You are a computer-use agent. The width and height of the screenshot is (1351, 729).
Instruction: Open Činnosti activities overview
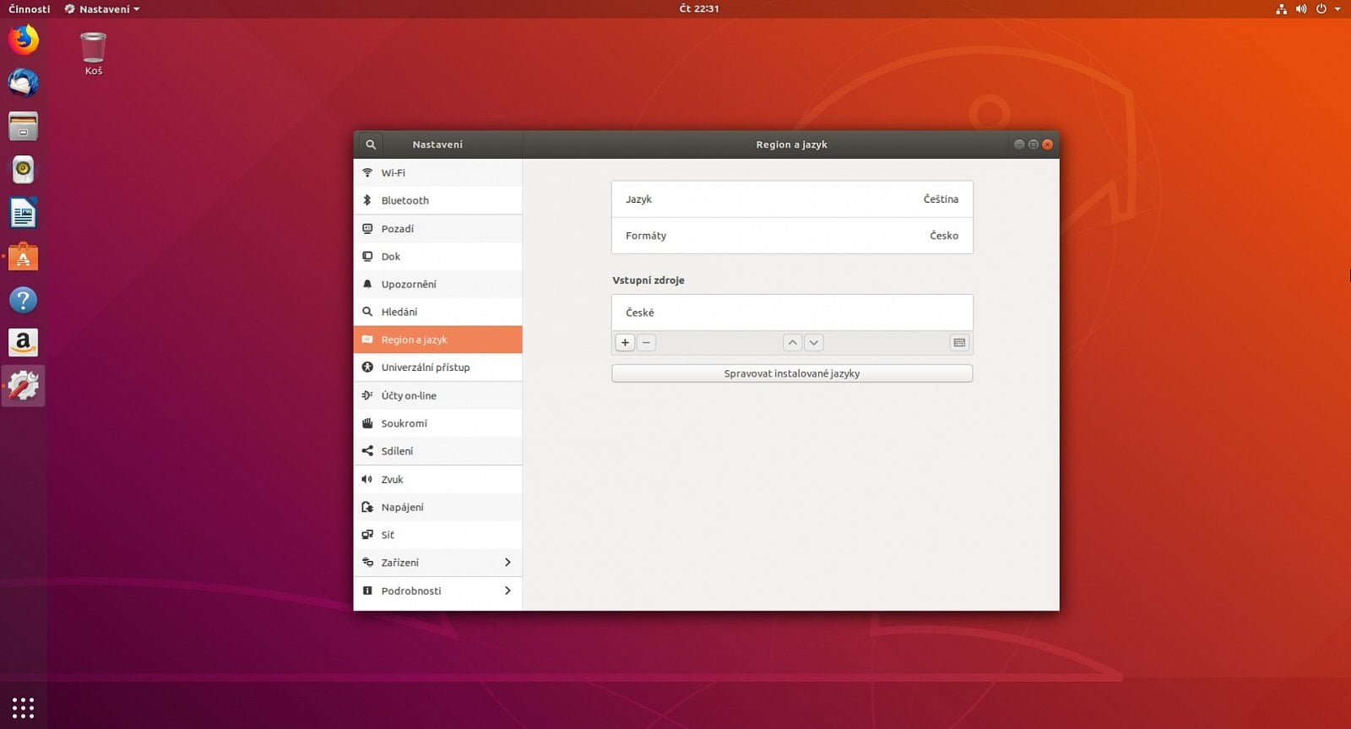[30, 8]
